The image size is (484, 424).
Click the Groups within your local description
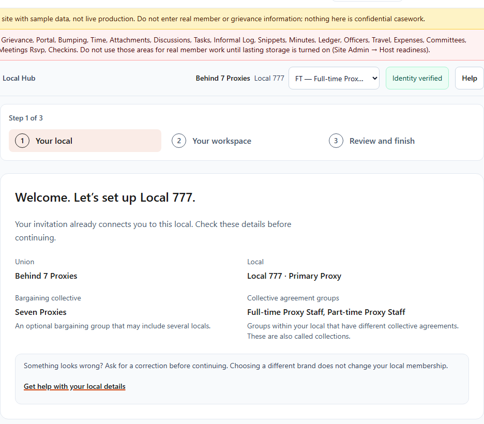[353, 331]
